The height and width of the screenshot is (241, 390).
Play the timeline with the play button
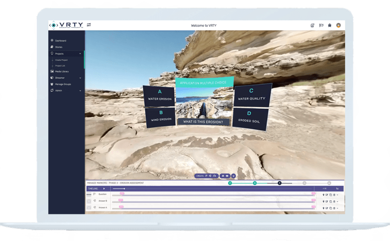click(104, 189)
